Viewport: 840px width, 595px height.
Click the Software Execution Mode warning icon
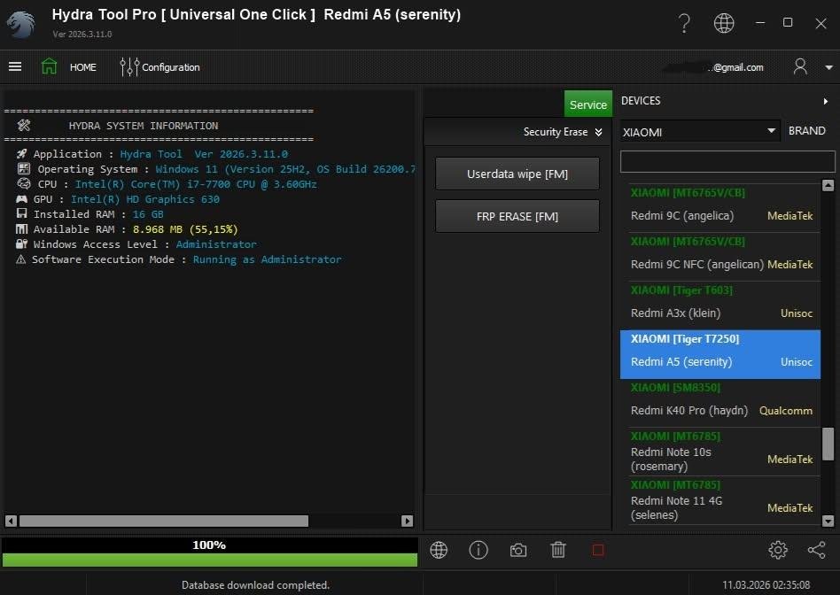(x=21, y=259)
